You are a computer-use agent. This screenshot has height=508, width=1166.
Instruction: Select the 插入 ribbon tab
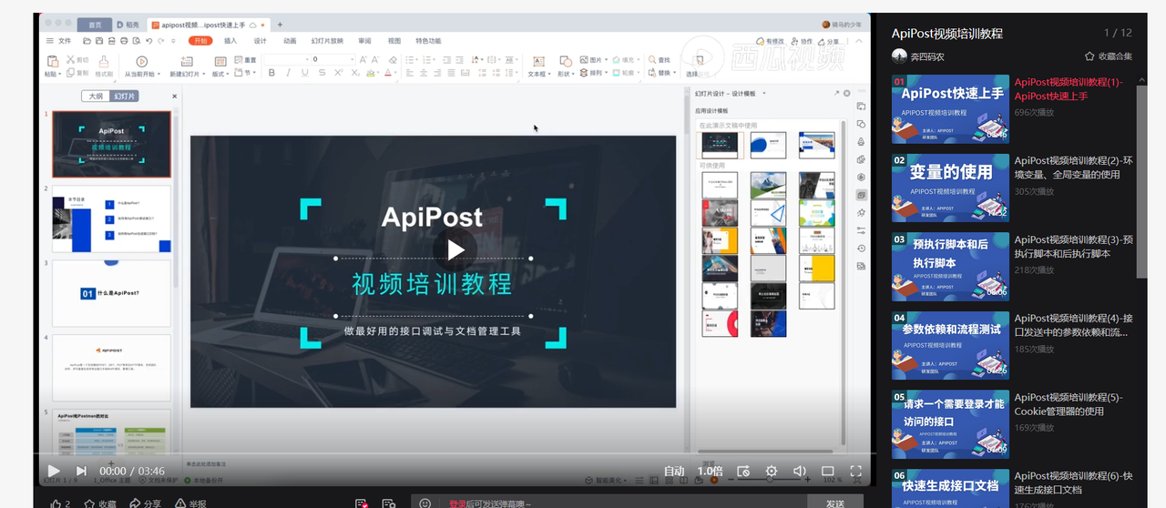coord(230,40)
